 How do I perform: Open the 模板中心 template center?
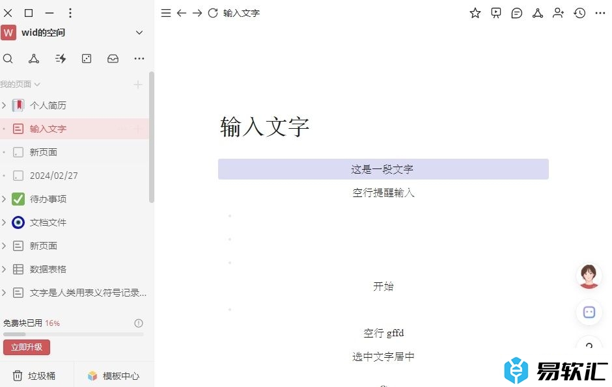click(113, 376)
